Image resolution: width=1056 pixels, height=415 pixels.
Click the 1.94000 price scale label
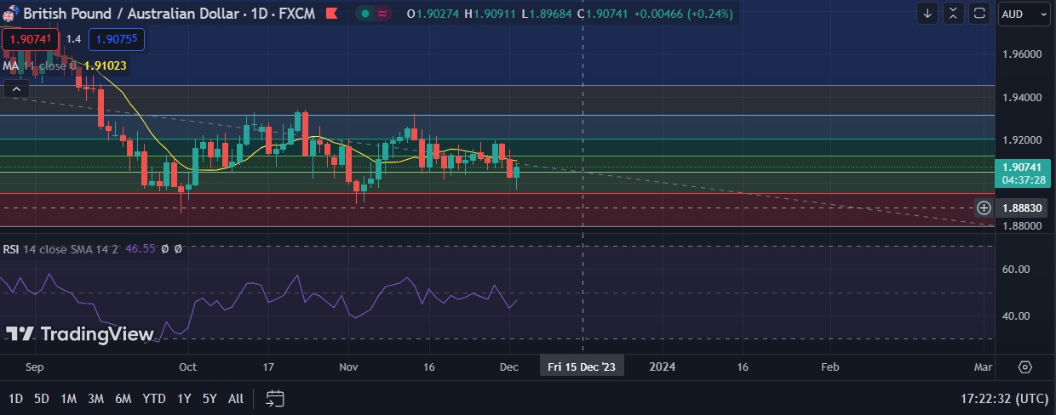[x=1023, y=97]
